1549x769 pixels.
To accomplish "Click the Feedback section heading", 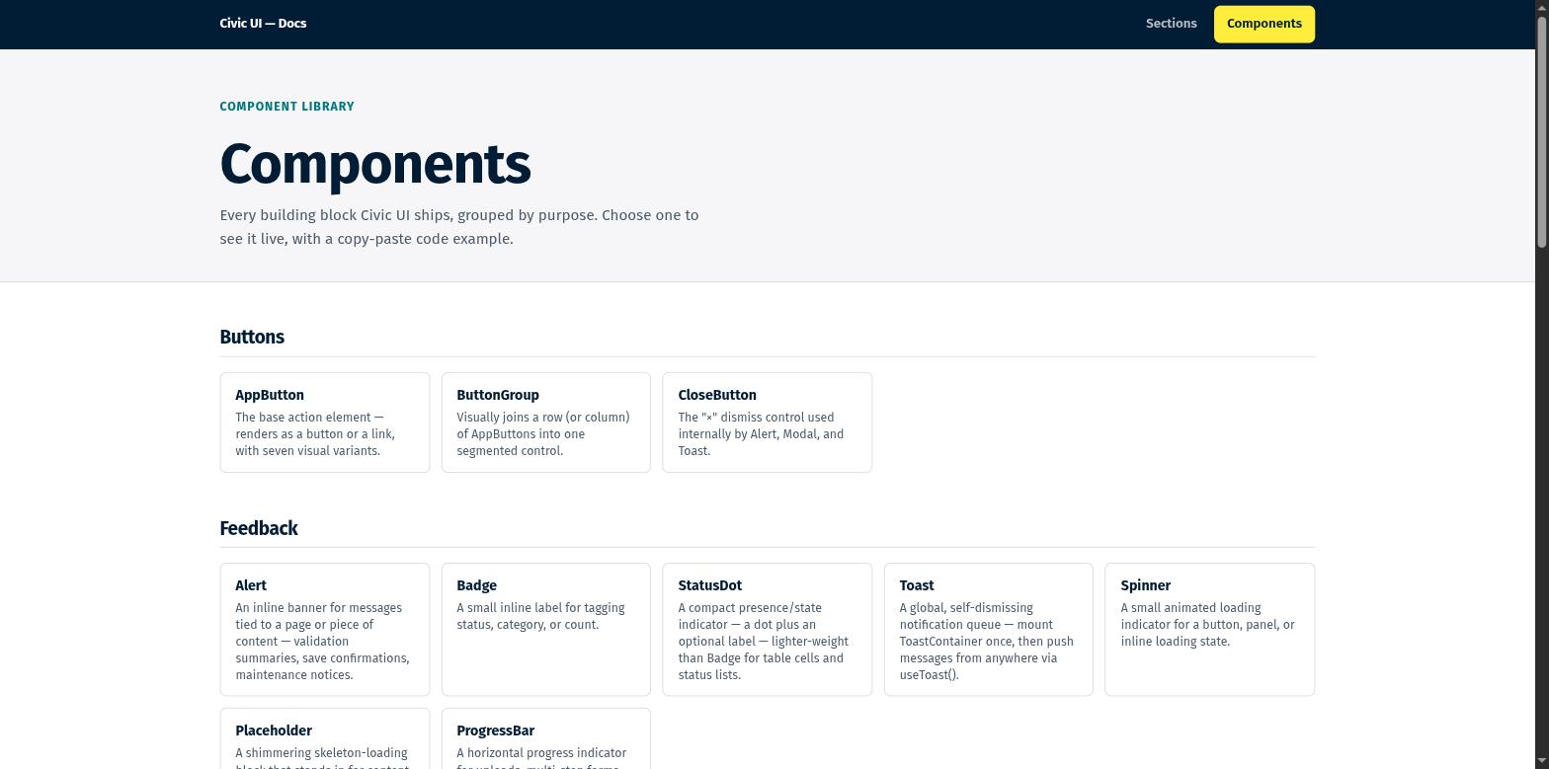I will [x=259, y=528].
